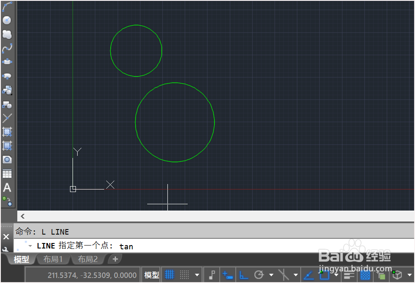Select the Gradient fill tool

pos(7,146)
